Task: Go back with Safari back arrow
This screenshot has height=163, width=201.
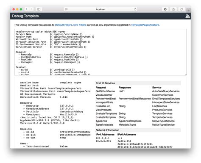Action: coord(27,9)
